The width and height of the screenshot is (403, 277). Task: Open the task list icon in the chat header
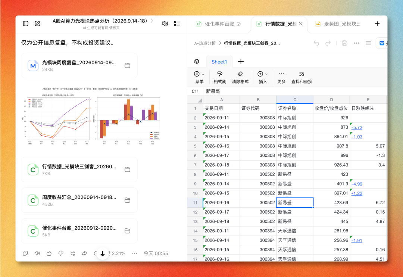(177, 24)
